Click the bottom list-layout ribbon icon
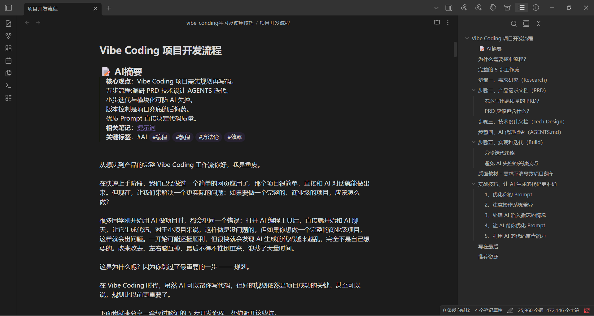The image size is (594, 316). point(9,98)
